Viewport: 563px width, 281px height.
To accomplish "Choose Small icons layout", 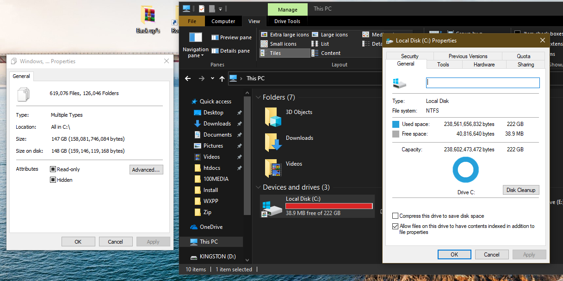I will coord(278,44).
